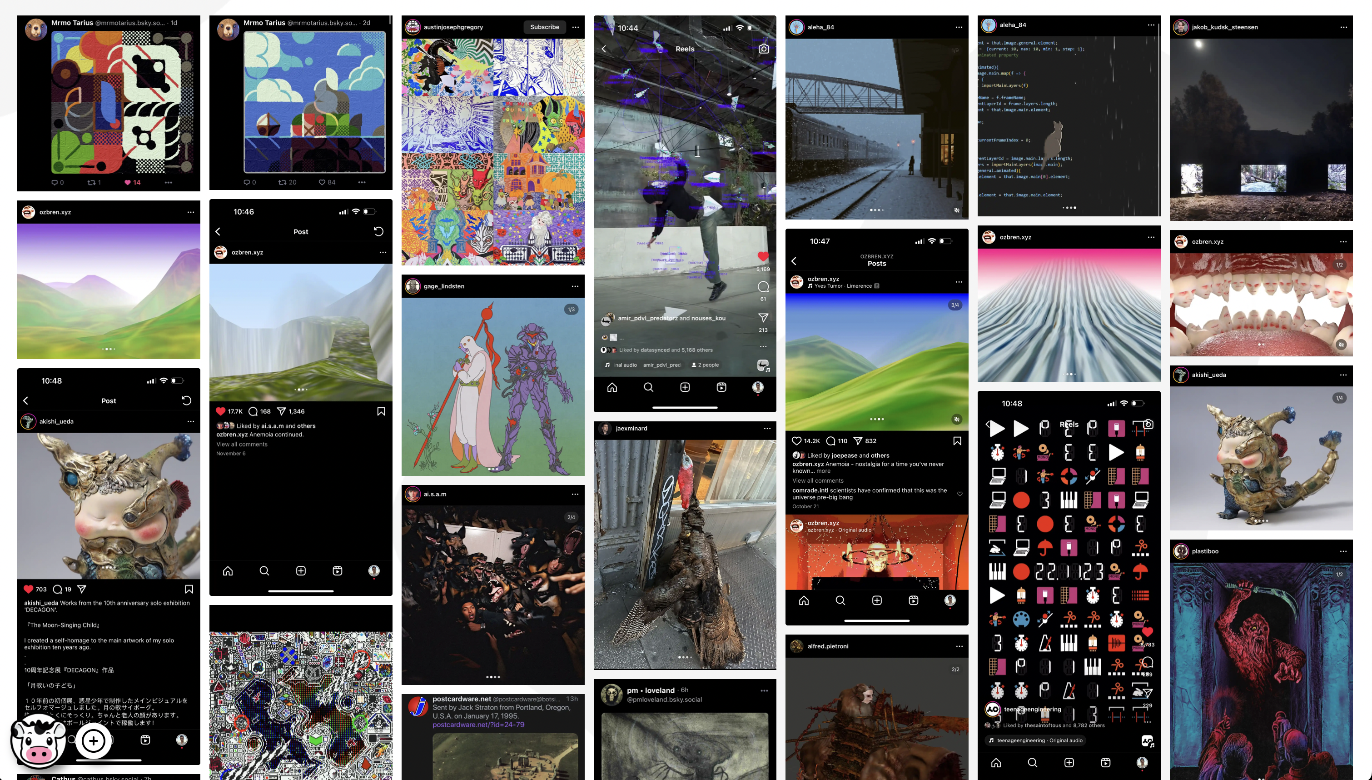Open more options on plastiboo post
The height and width of the screenshot is (780, 1372).
(x=1344, y=551)
